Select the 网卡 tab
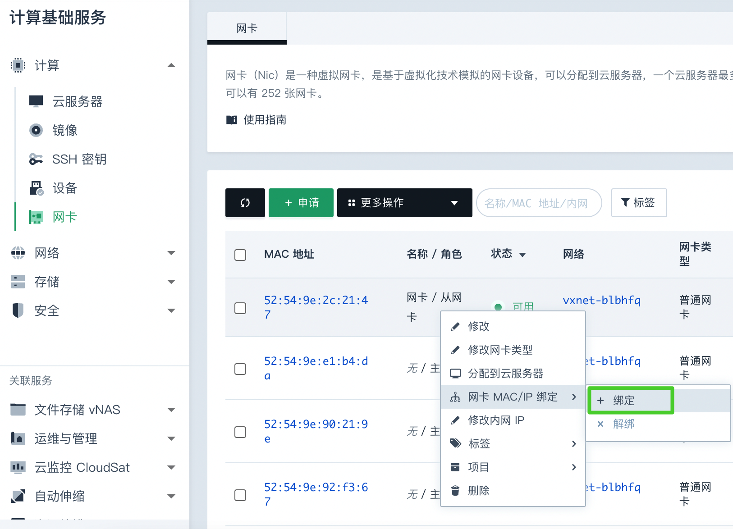Image resolution: width=733 pixels, height=529 pixels. click(247, 28)
